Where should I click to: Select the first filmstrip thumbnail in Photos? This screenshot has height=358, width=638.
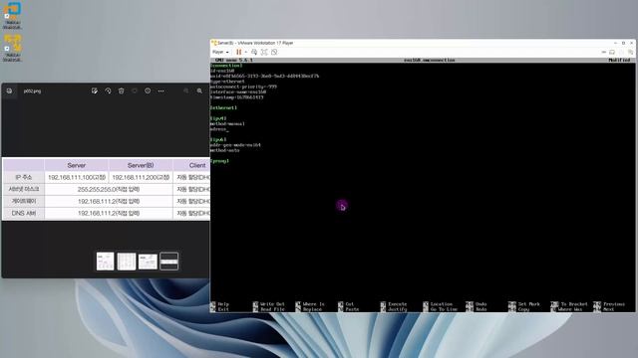(x=105, y=261)
